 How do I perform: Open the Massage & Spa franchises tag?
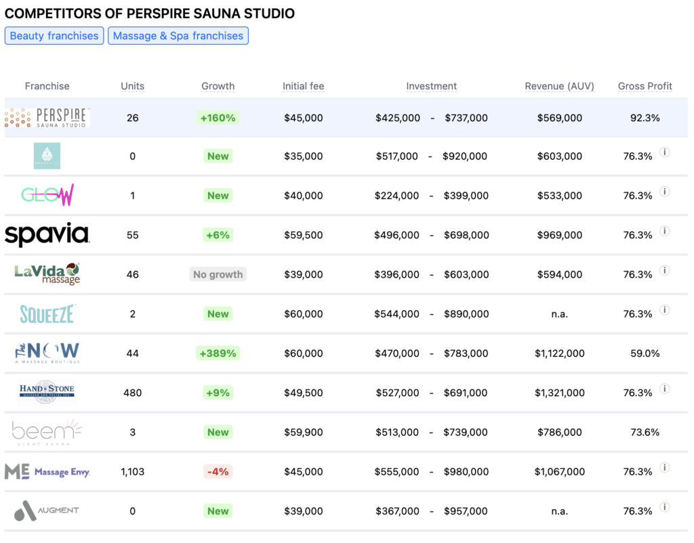(178, 36)
